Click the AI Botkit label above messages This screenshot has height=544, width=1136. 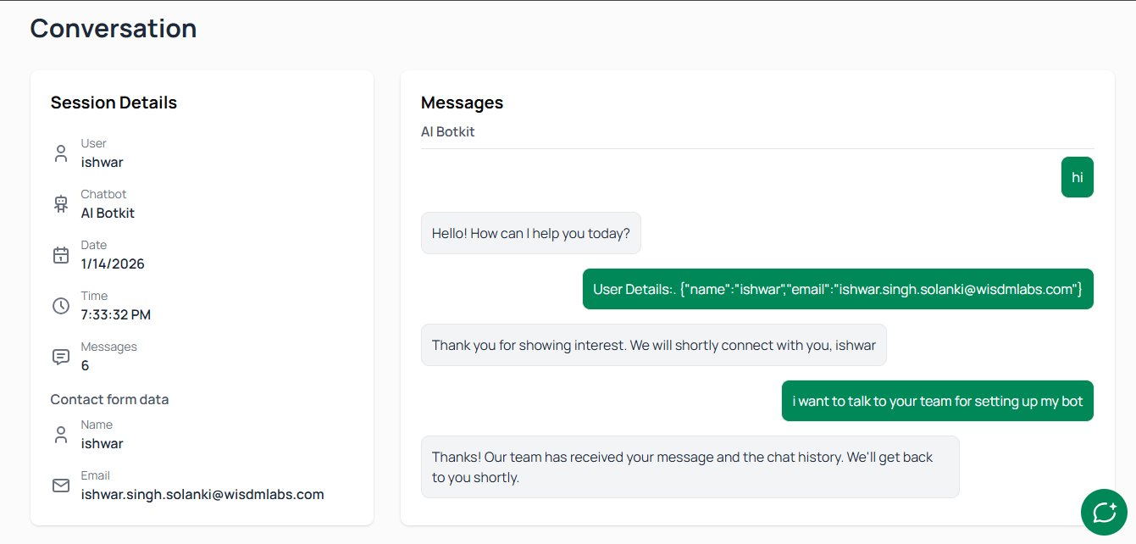point(447,131)
